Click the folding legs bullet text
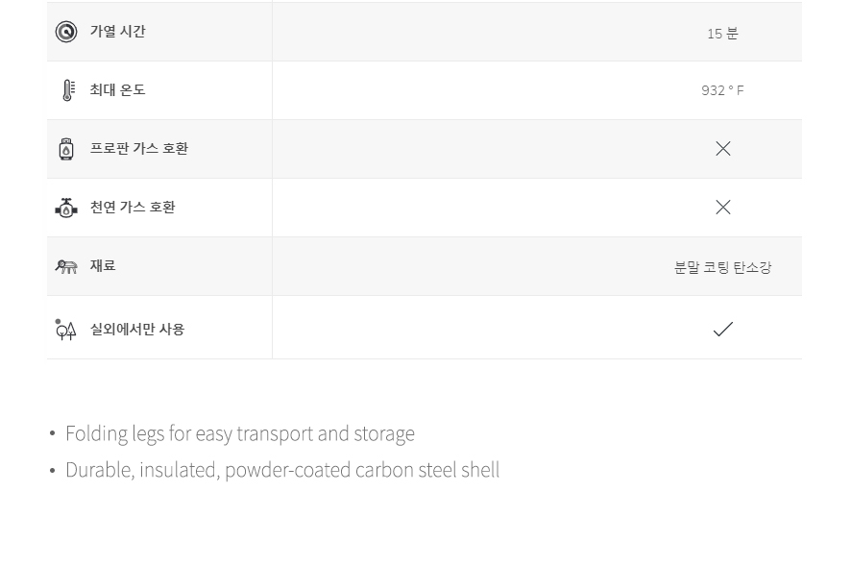 tap(240, 434)
